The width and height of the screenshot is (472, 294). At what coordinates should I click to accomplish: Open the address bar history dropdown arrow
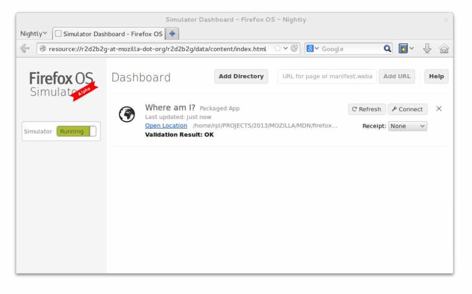click(286, 49)
